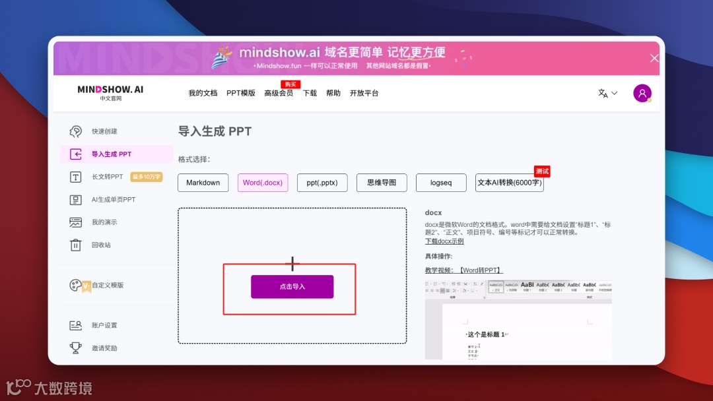Click the language translate icon
The height and width of the screenshot is (401, 713).
tap(603, 93)
